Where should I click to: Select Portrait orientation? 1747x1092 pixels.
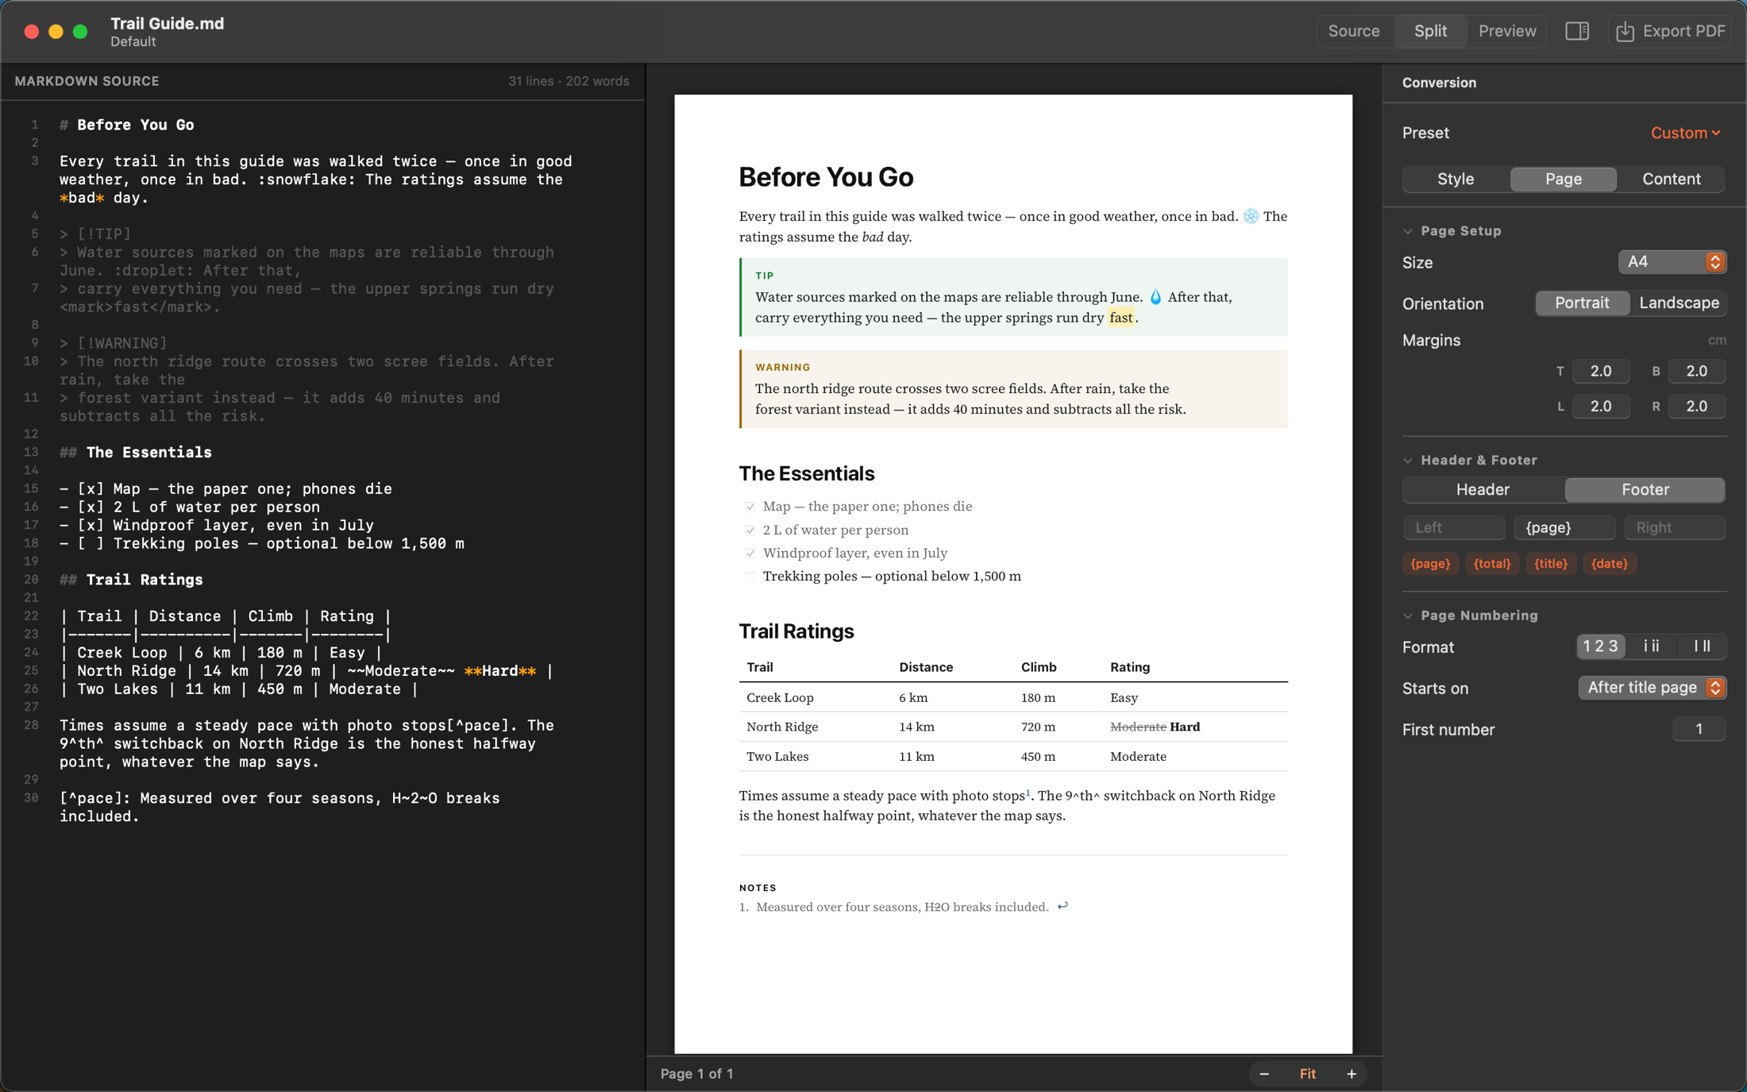pos(1582,303)
